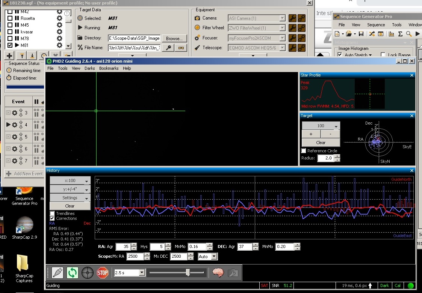
Task: Uncheck the Corrections checkbox
Action: point(52,218)
